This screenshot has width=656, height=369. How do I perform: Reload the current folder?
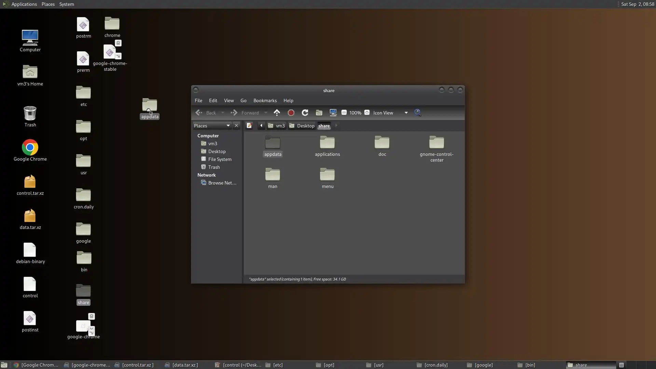coord(305,112)
